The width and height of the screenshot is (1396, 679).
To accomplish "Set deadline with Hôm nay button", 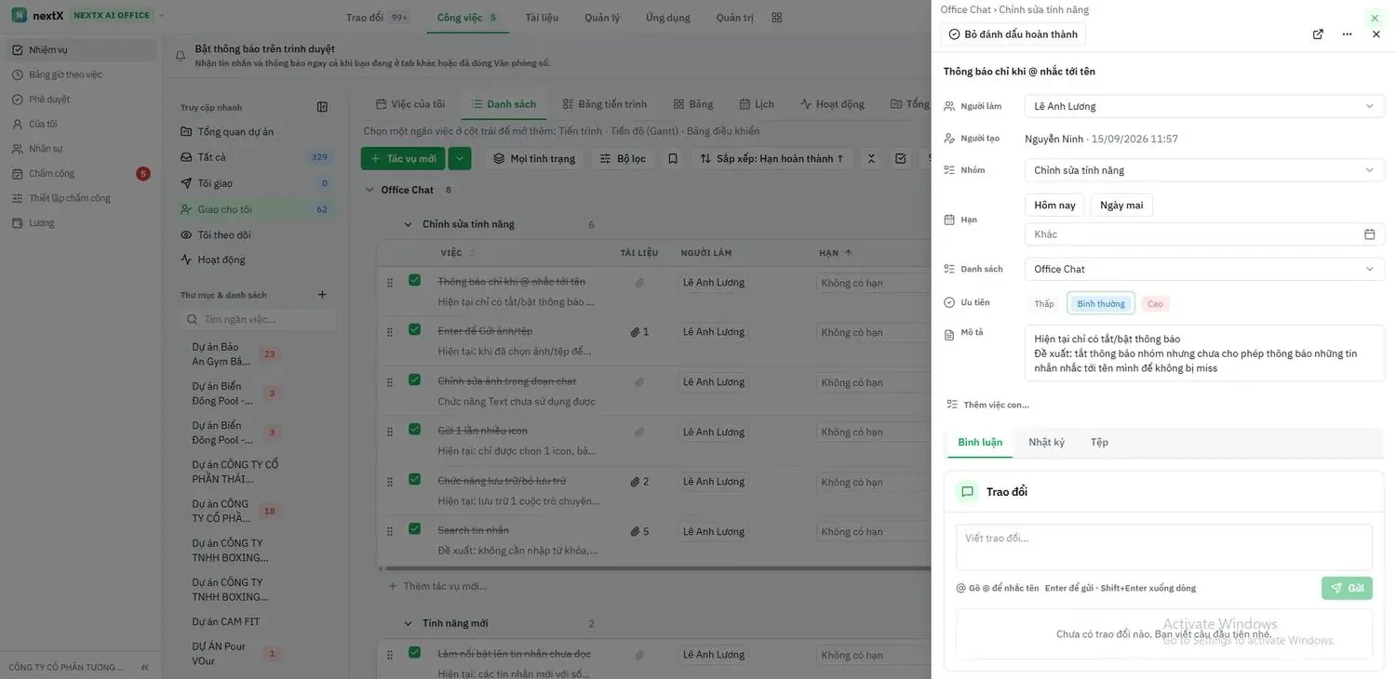I will pos(1054,206).
